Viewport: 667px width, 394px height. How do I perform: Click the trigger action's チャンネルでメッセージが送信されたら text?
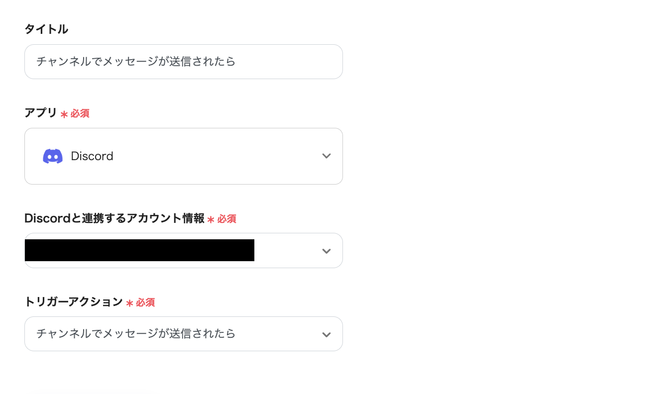[x=136, y=333]
